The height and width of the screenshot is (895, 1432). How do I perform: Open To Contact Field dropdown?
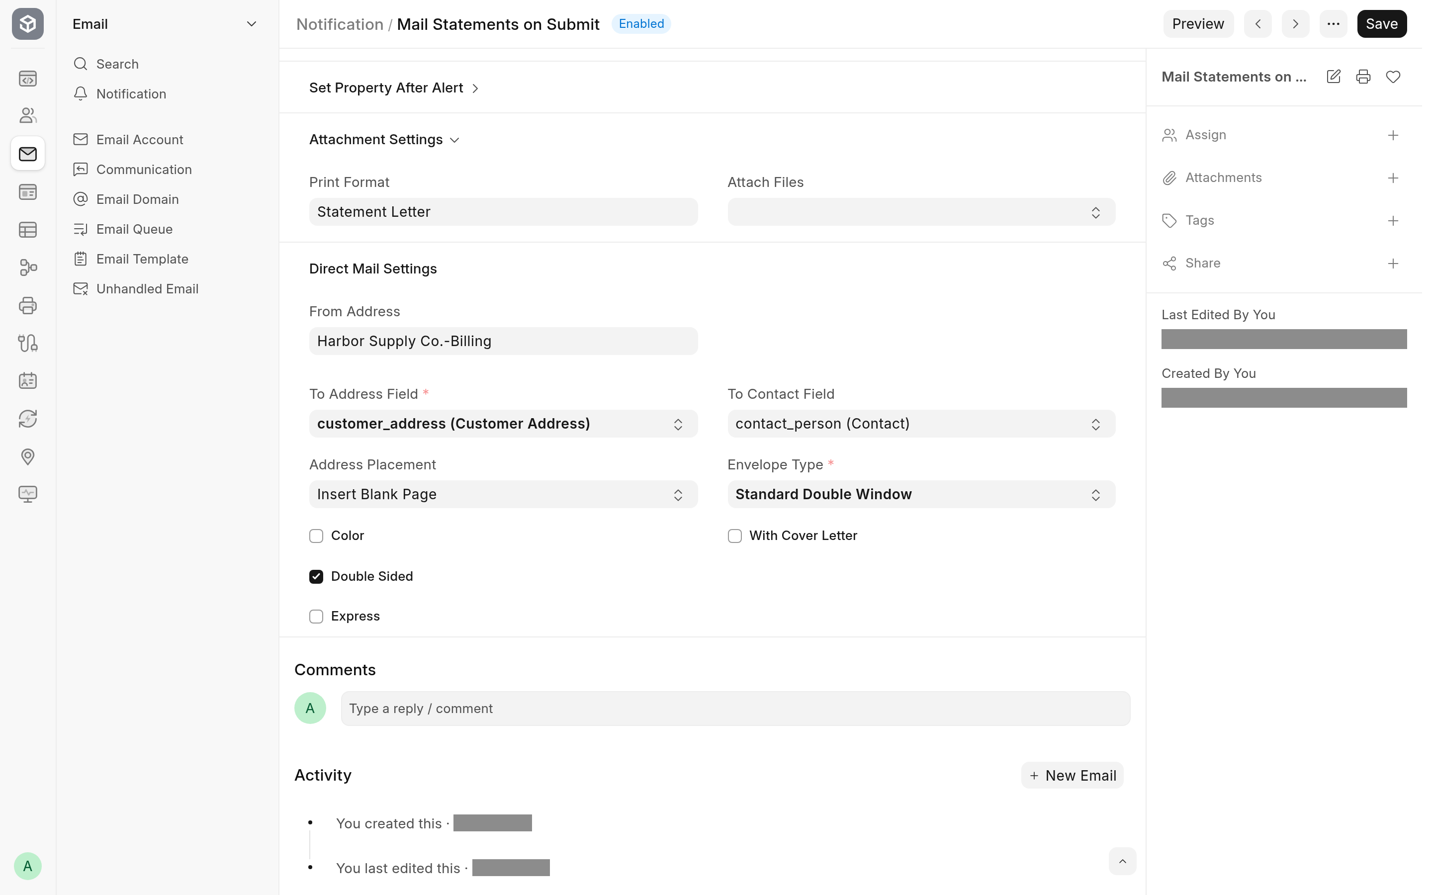[x=921, y=424]
